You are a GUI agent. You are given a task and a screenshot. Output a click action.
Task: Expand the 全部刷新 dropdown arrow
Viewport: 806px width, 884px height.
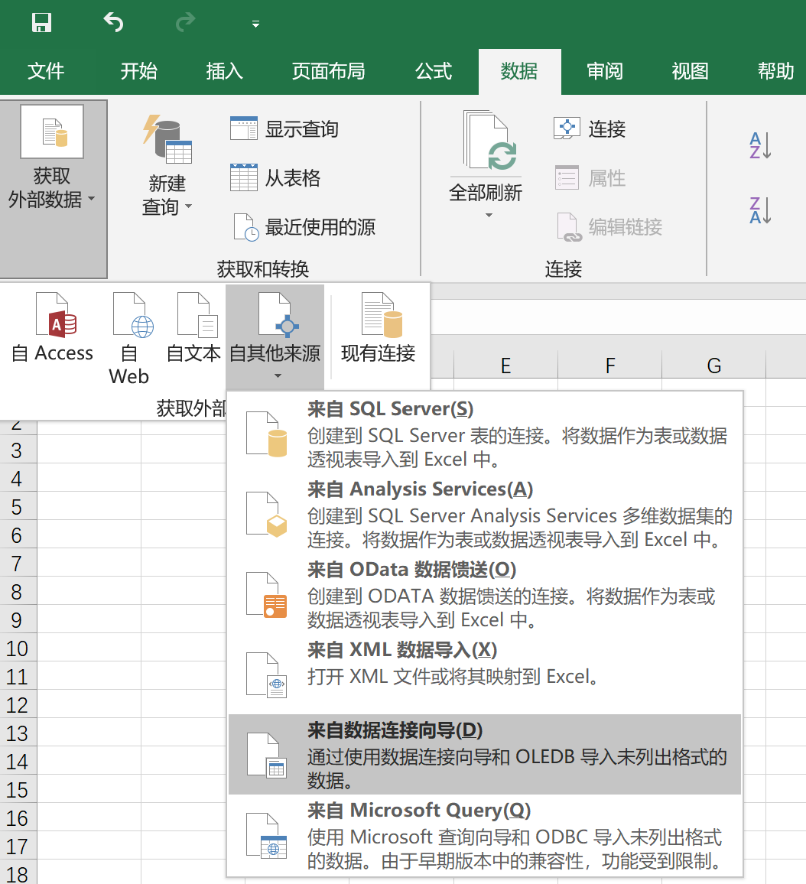(489, 216)
